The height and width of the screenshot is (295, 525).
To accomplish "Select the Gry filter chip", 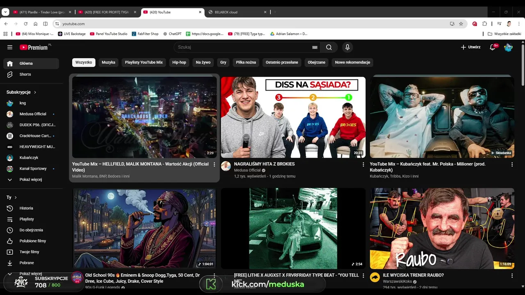I will [223, 62].
